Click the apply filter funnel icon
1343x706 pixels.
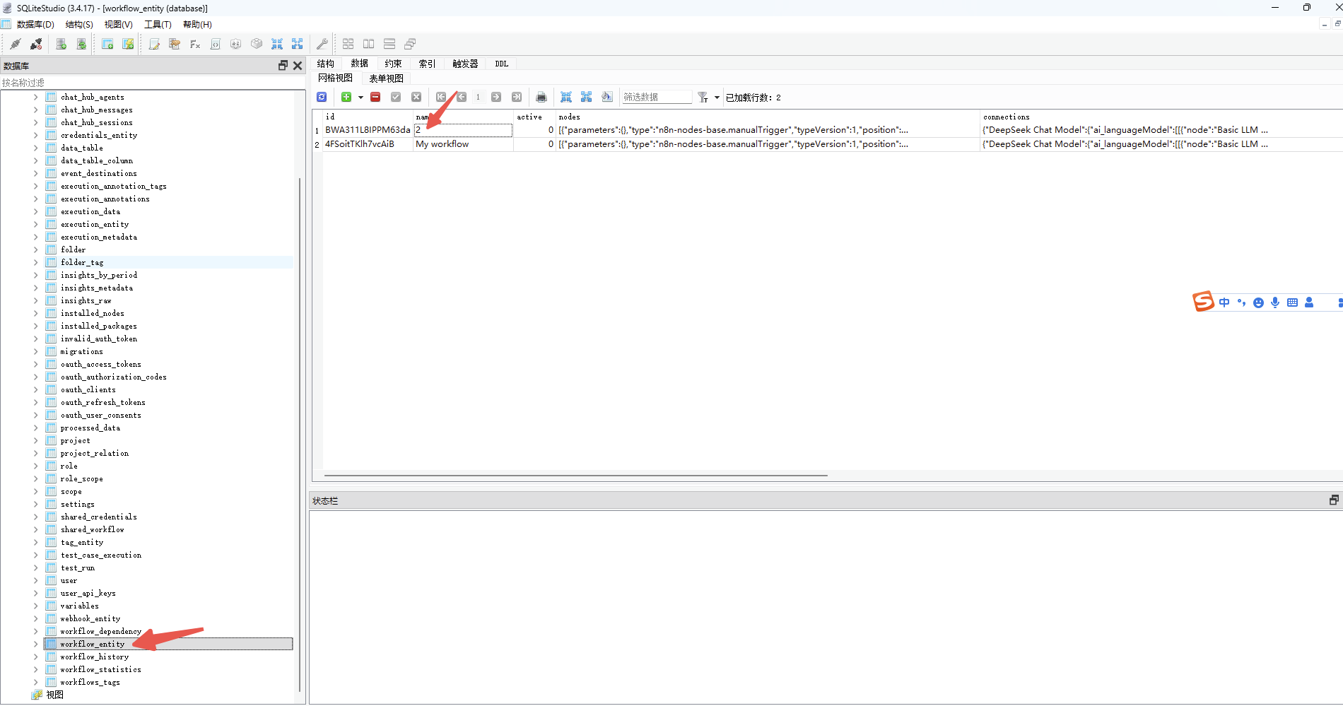[703, 97]
